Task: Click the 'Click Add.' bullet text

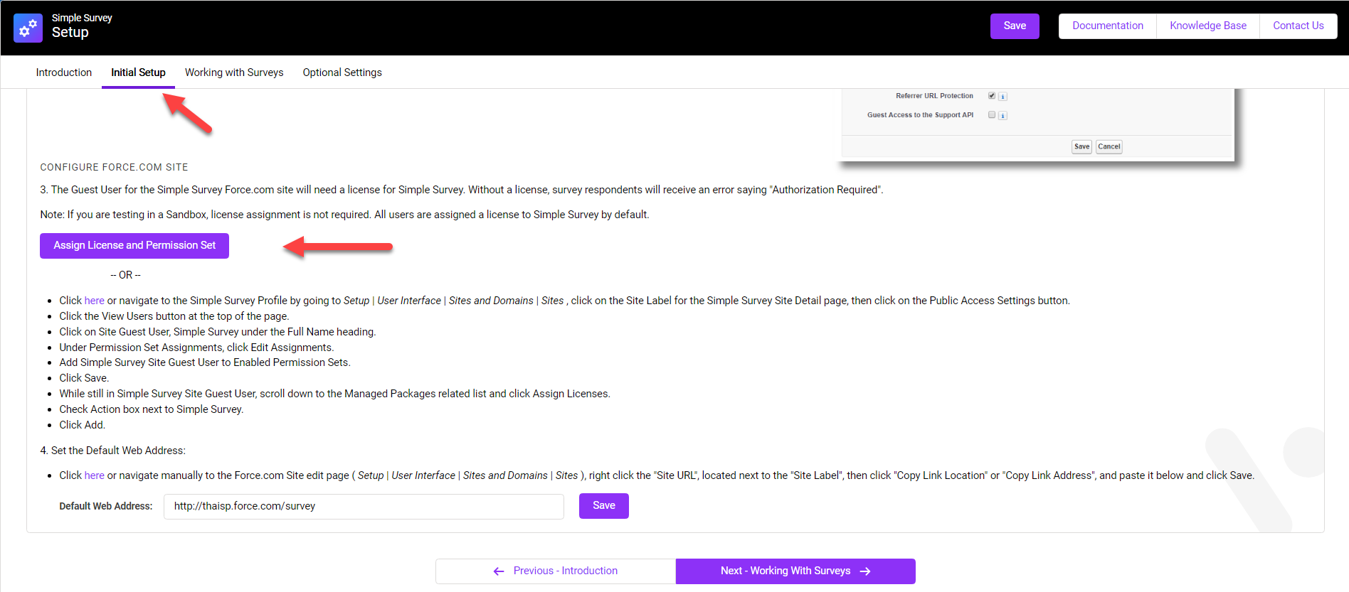Action: coord(83,425)
